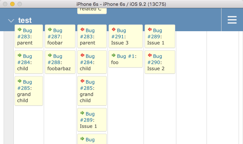The image size is (243, 144).
Task: Click green arrow icon on Bug #1 foo
Action: pyautogui.click(x=114, y=55)
